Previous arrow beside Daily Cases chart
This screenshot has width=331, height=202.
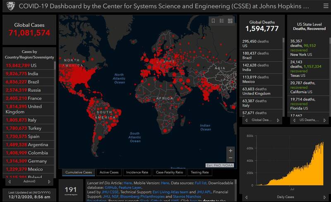point(246,197)
